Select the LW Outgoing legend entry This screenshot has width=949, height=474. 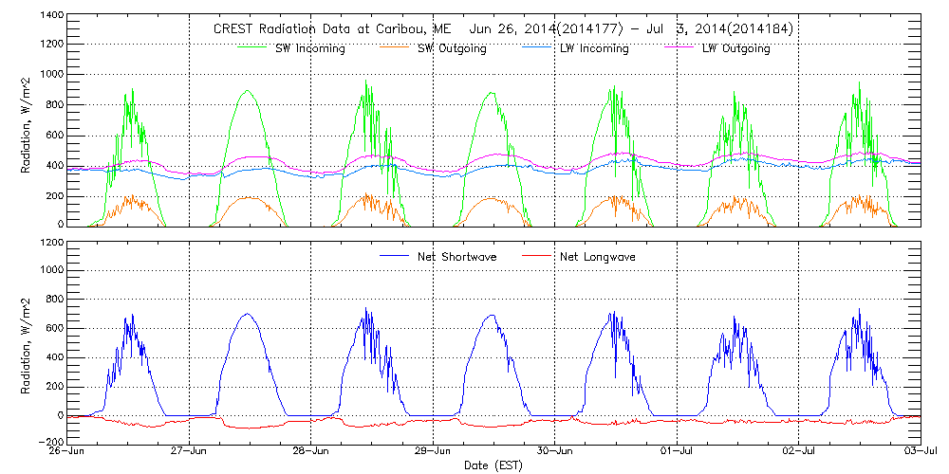[x=735, y=48]
